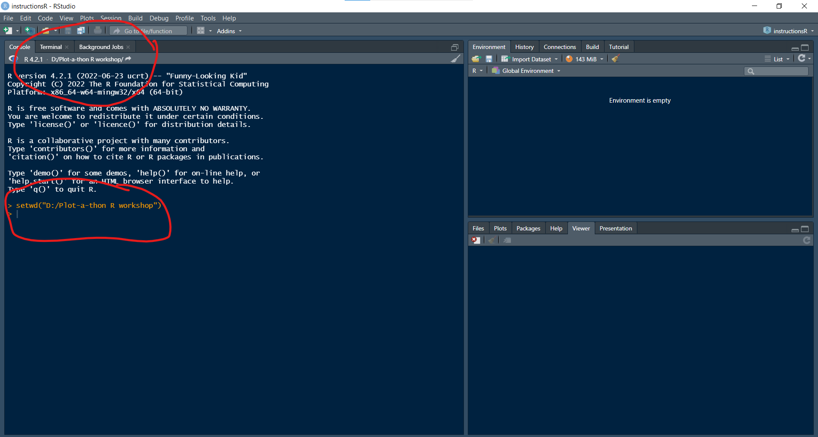Screen dimensions: 818x437
Task: Switch to the Tutorial tab
Action: [x=619, y=47]
